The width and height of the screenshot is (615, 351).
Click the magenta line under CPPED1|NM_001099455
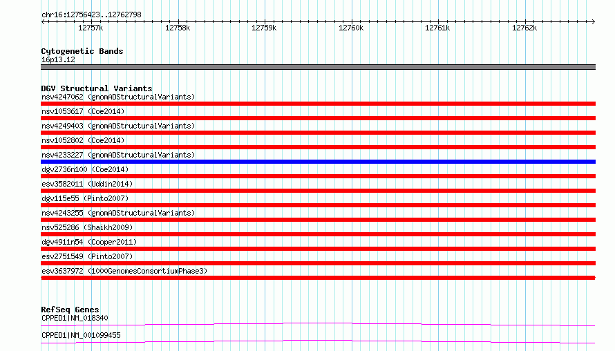click(x=318, y=341)
